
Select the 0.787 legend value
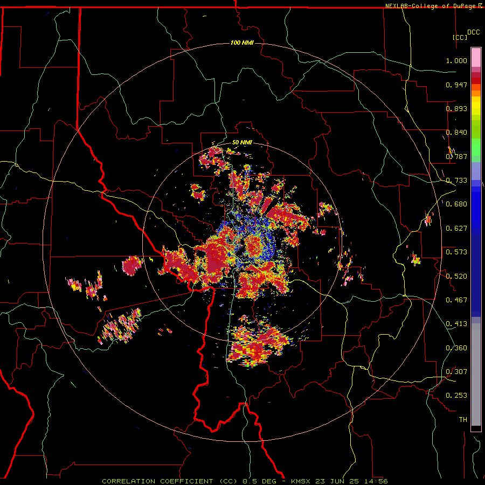(x=456, y=156)
